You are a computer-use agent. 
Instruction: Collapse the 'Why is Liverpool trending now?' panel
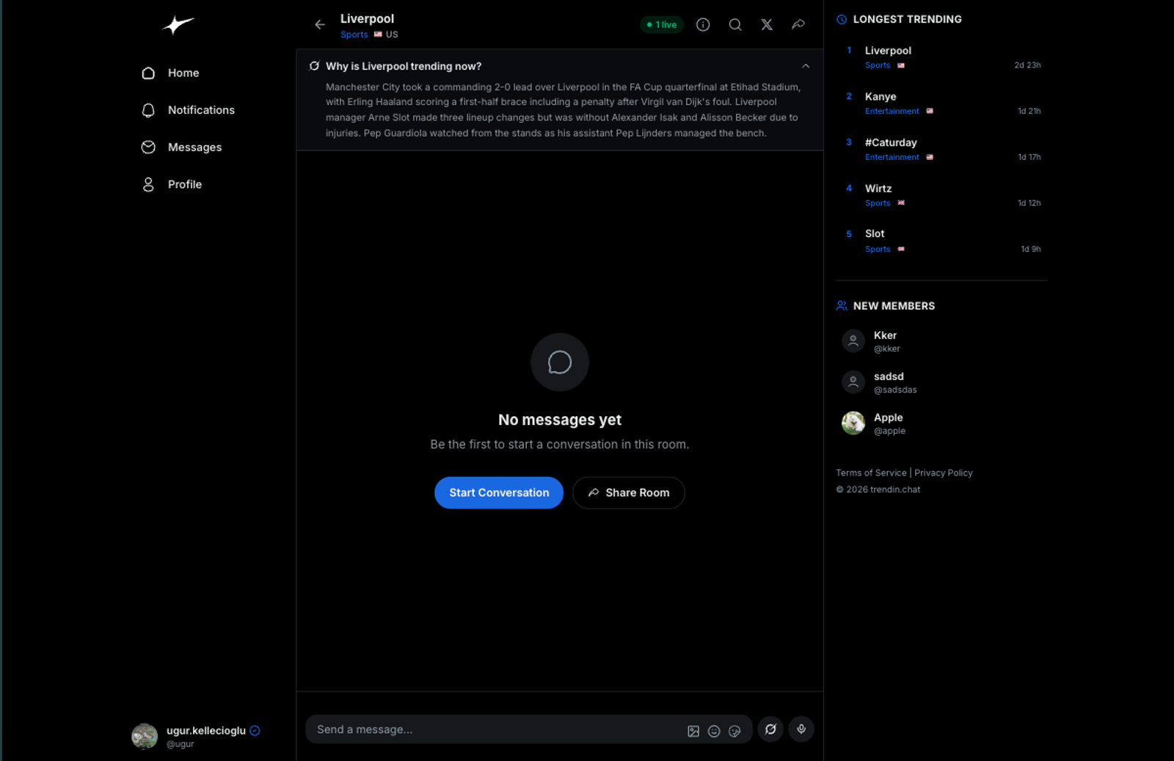click(806, 66)
